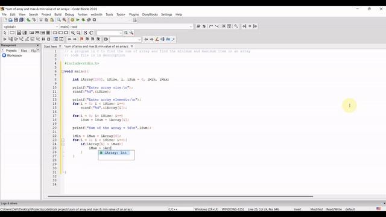Click the Save all files icon
This screenshot has width=386, height=217.
22,20
